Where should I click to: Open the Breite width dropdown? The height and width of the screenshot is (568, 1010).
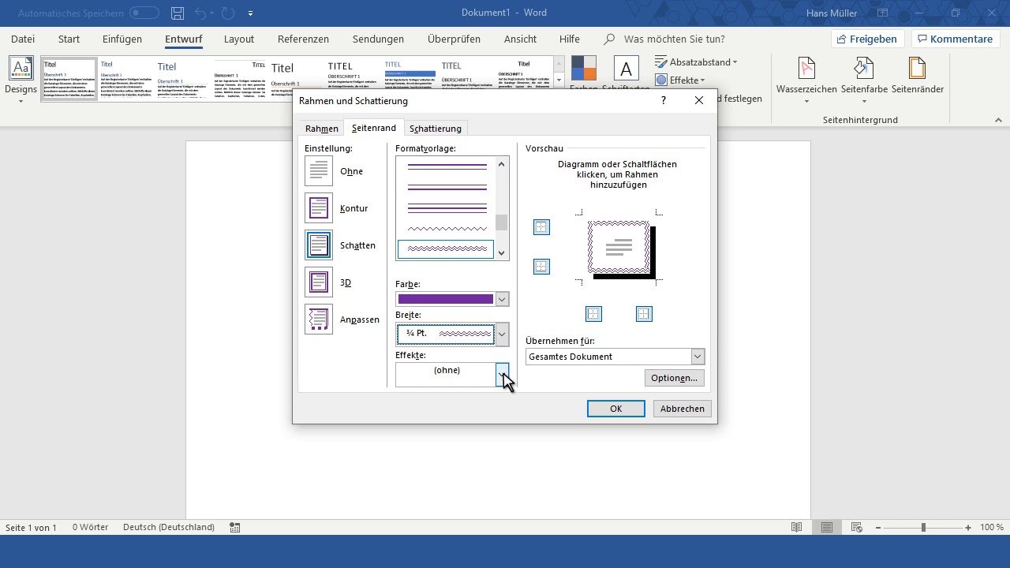502,334
